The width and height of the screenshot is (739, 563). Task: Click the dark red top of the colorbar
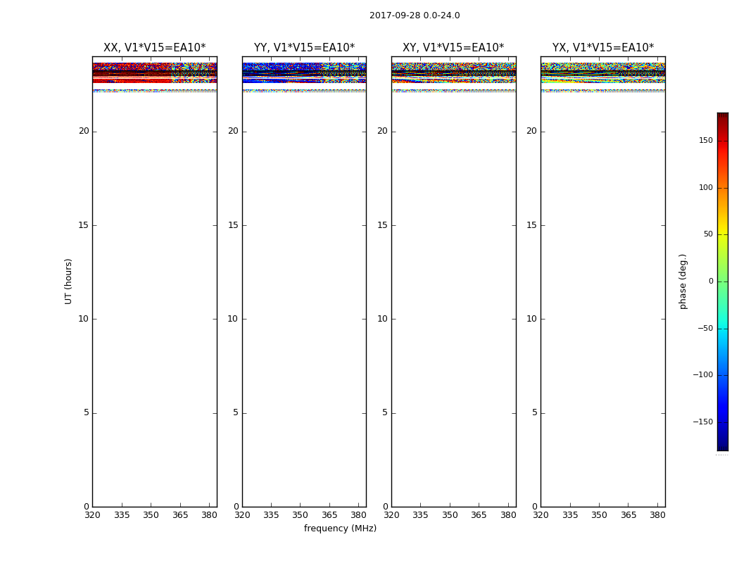click(x=723, y=117)
